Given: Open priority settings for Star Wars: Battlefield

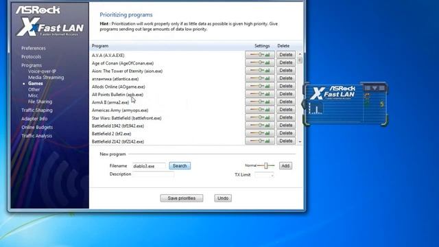Looking at the screenshot, I should tap(260, 117).
